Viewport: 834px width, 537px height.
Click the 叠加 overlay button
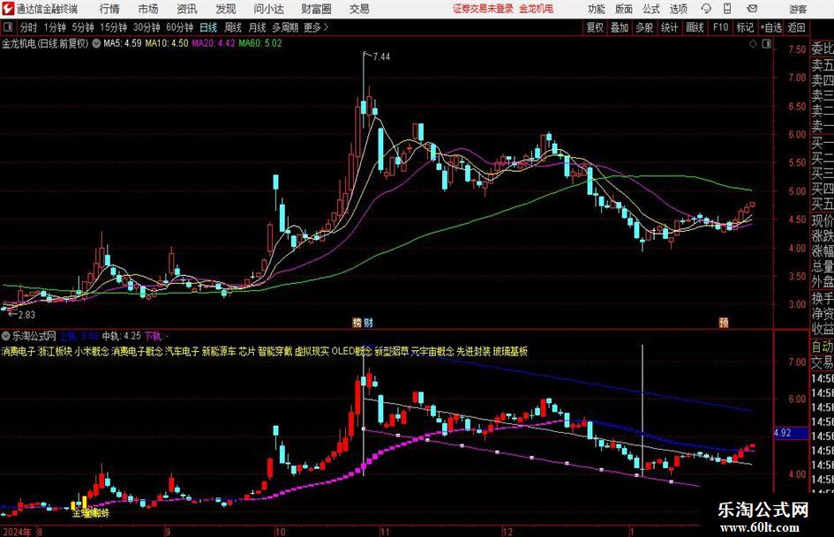[620, 27]
